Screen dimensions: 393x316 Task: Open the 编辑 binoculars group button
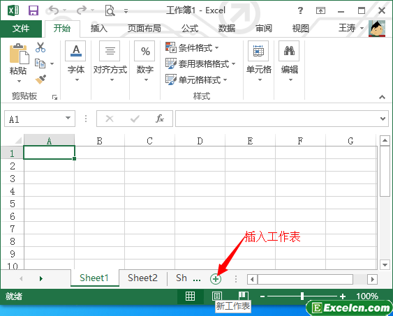coord(289,61)
